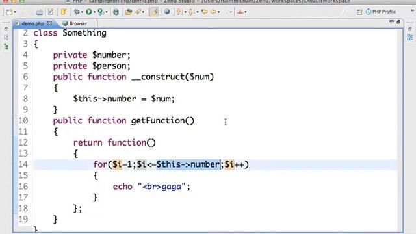
Task: Click line number 14 in the gutter
Action: coord(23,164)
